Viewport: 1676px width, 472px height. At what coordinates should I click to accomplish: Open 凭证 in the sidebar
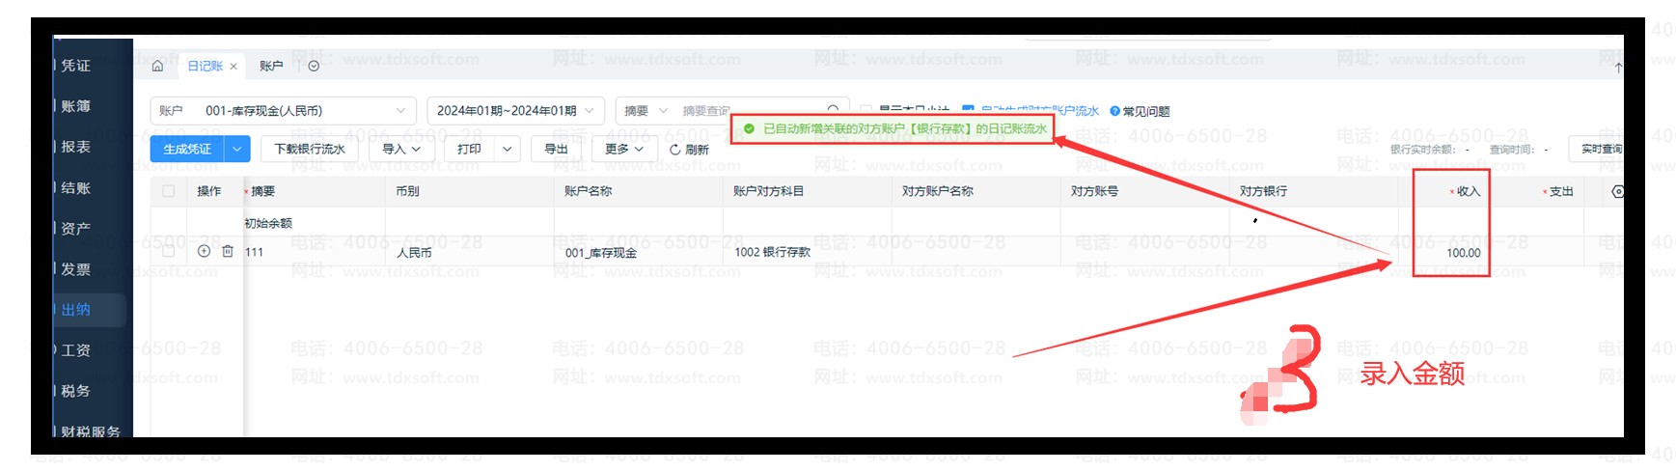(x=75, y=66)
